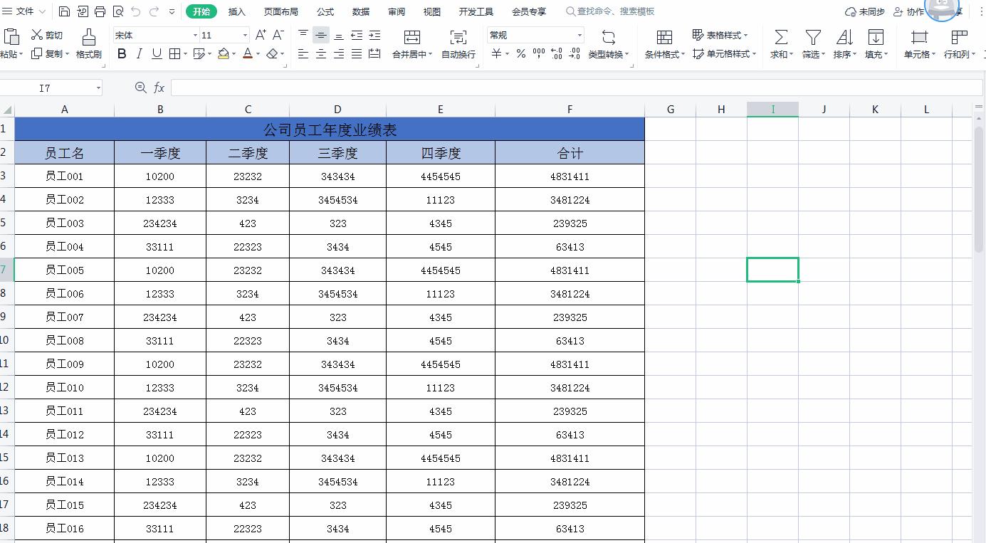
Task: Click the Save icon in quick access toolbar
Action: pyautogui.click(x=64, y=11)
